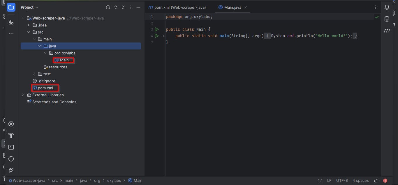Image resolution: width=398 pixels, height=185 pixels.
Task: Open the Git version control icon
Action: (x=11, y=170)
